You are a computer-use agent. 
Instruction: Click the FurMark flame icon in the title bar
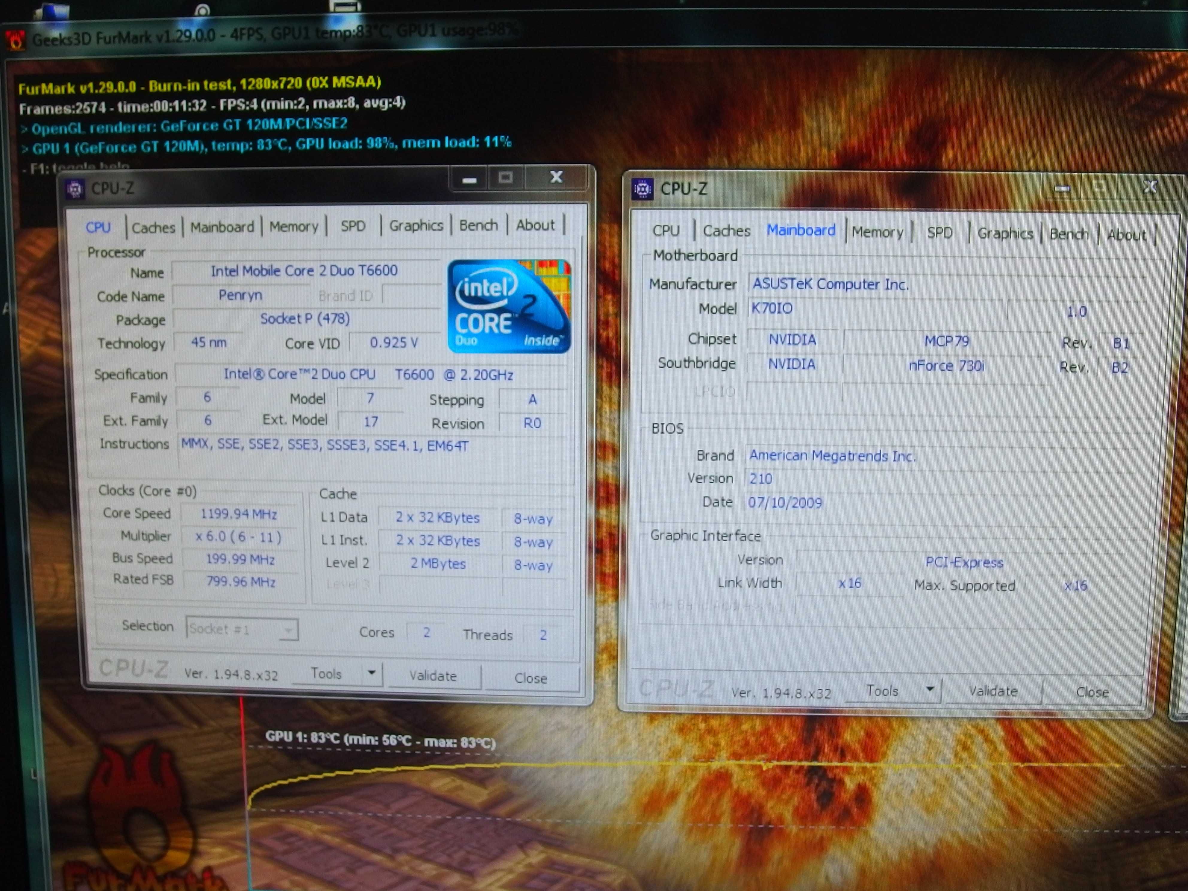(16, 40)
